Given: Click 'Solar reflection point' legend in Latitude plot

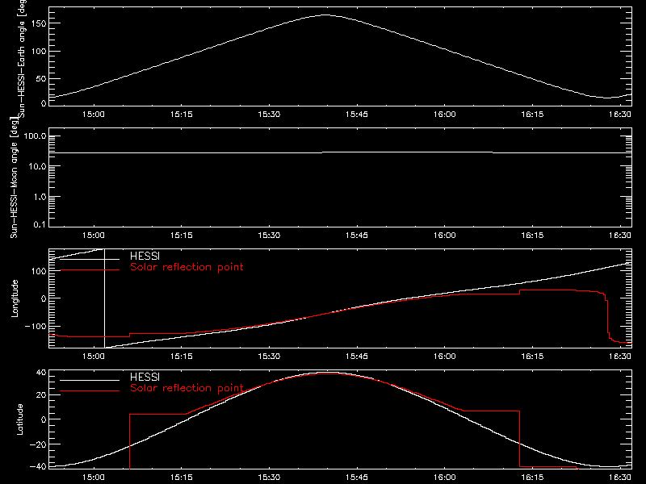Looking at the screenshot, I should point(187,388).
